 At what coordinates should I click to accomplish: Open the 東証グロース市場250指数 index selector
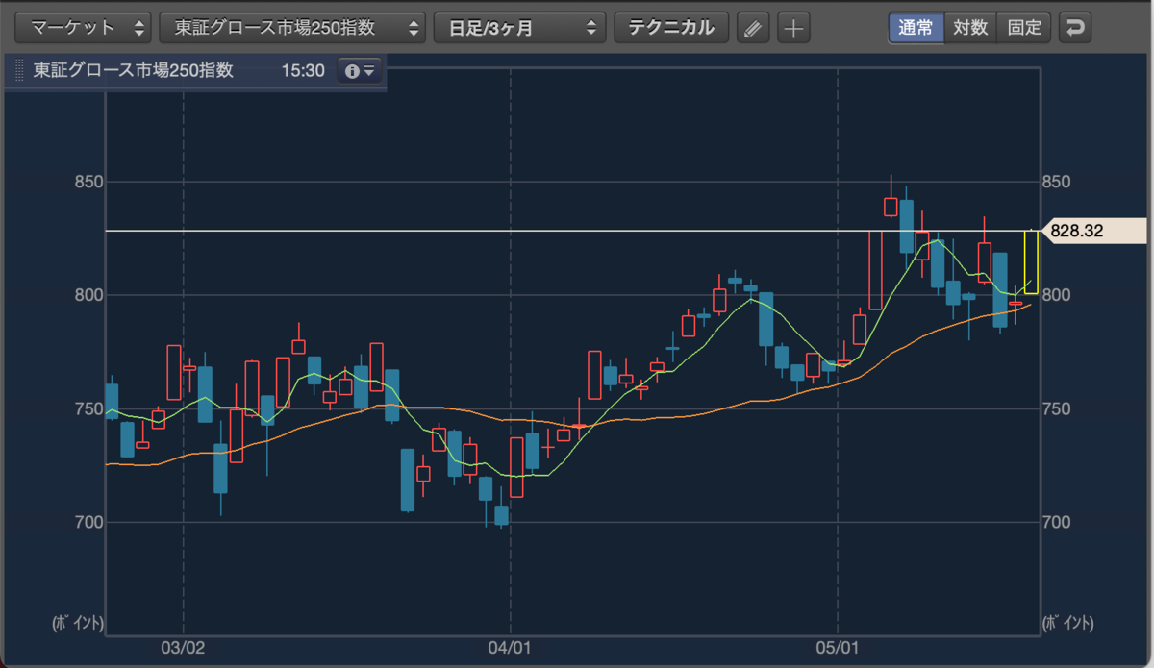292,27
